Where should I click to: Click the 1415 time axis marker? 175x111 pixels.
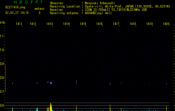[83, 24]
